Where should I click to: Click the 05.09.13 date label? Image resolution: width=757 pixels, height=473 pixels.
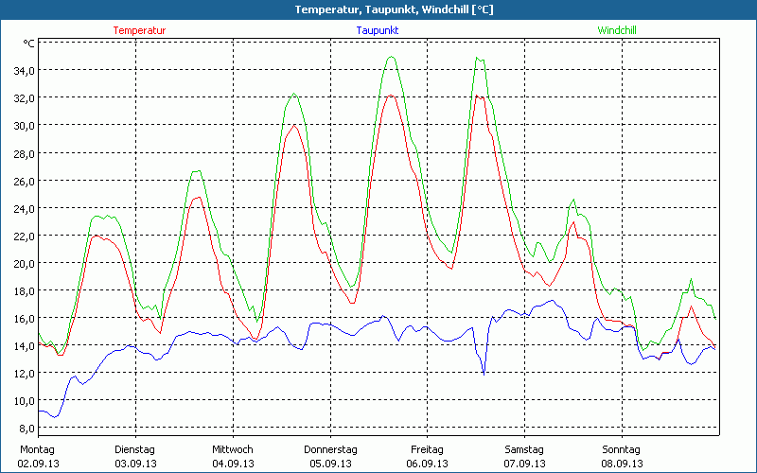(330, 464)
